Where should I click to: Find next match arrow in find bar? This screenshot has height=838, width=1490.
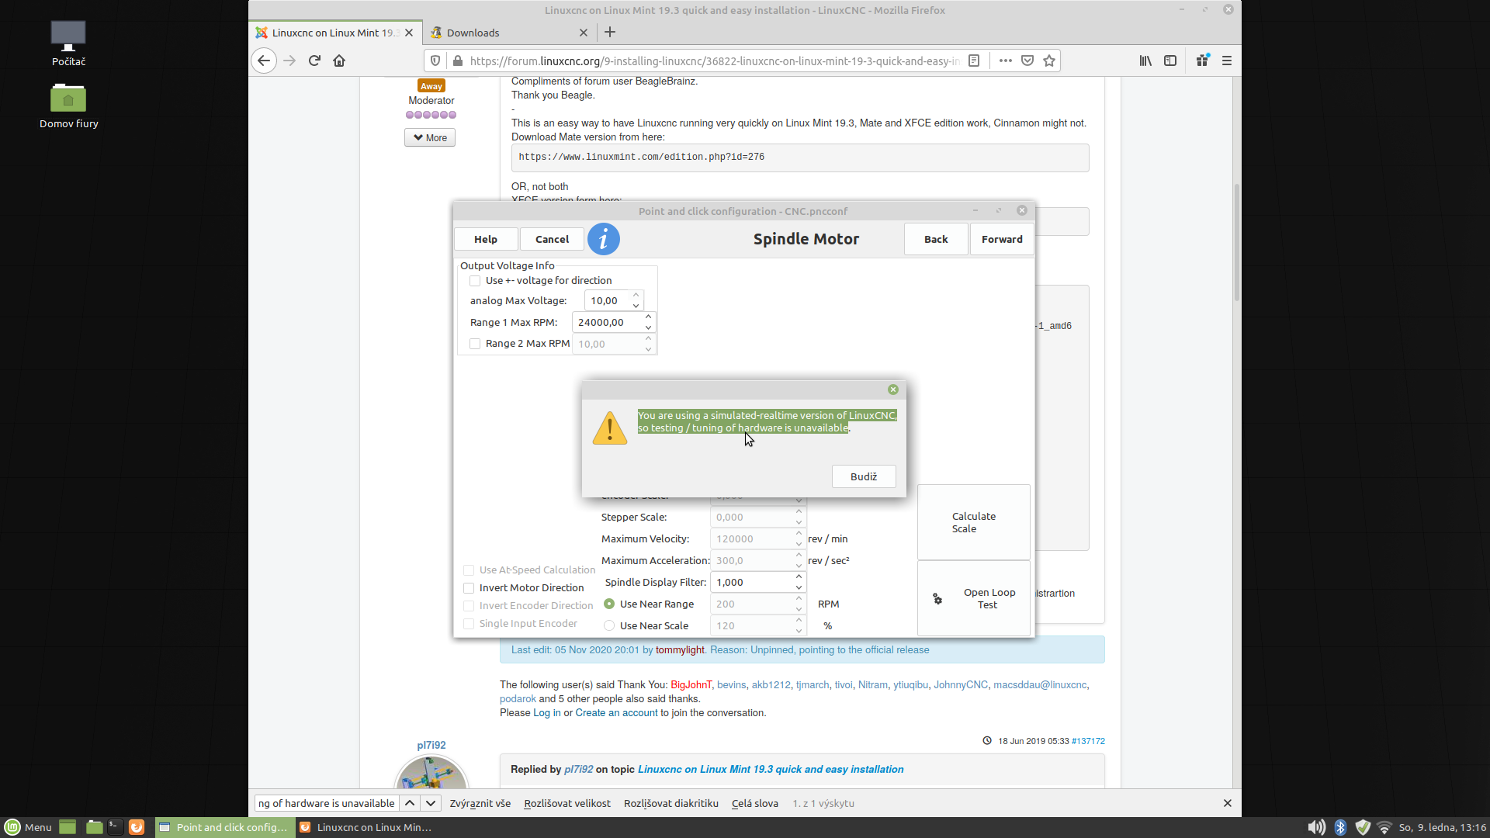(431, 803)
